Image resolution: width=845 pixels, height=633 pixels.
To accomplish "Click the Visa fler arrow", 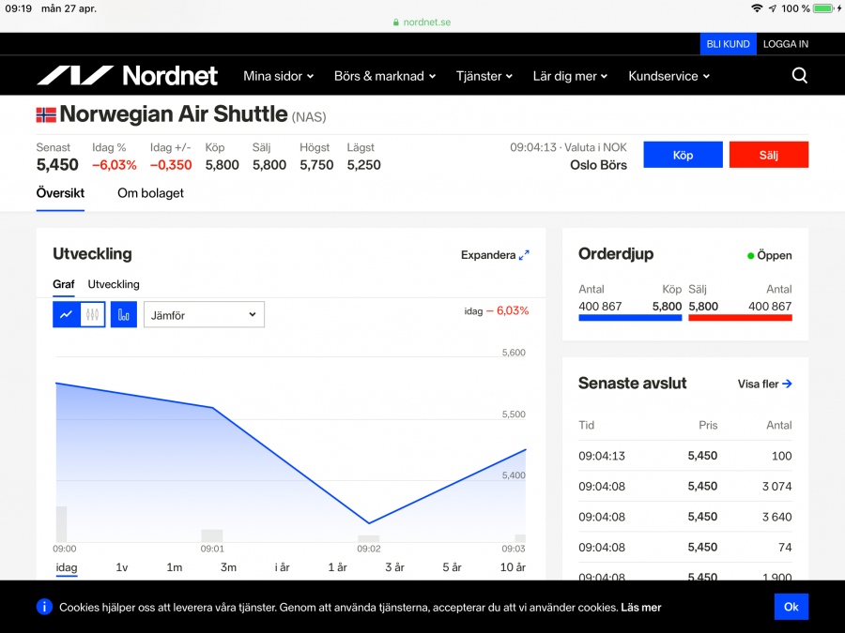I will (787, 384).
